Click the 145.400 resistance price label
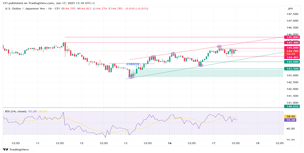This screenshot has height=153, width=304. [x=292, y=42]
